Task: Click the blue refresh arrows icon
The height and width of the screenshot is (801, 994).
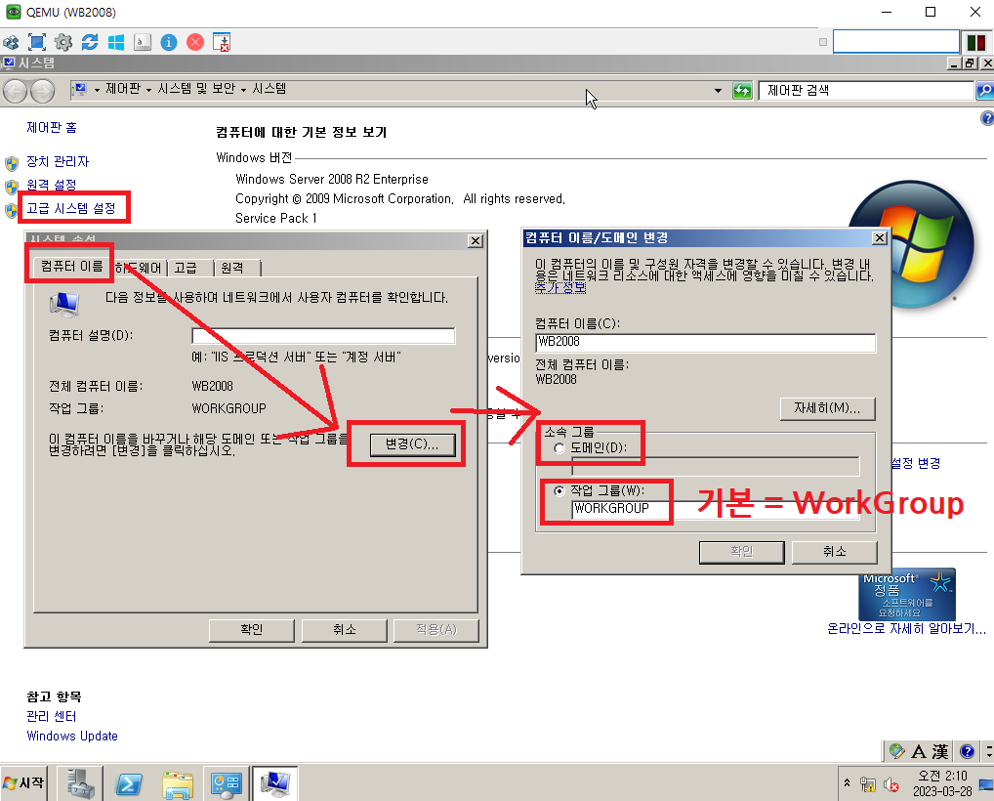Action: [90, 42]
